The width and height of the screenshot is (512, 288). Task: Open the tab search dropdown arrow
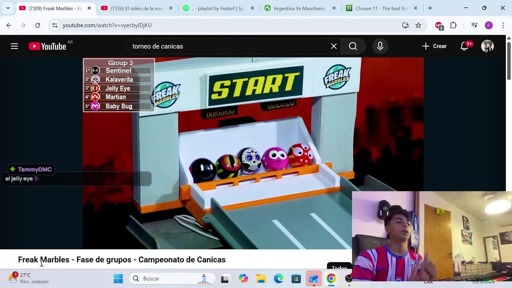(x=8, y=8)
